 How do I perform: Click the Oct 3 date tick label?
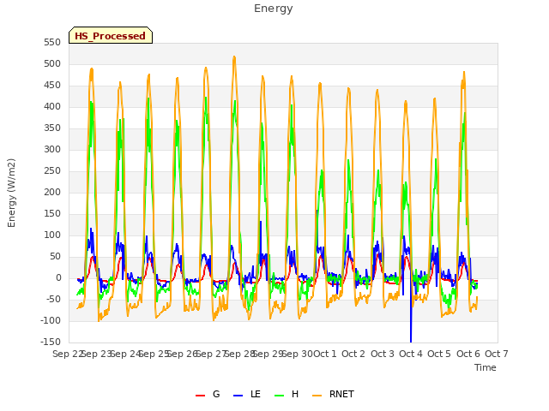[383, 354]
